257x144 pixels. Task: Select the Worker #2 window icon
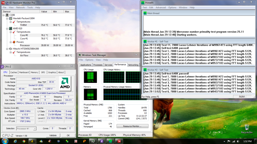pyautogui.click(x=145, y=70)
